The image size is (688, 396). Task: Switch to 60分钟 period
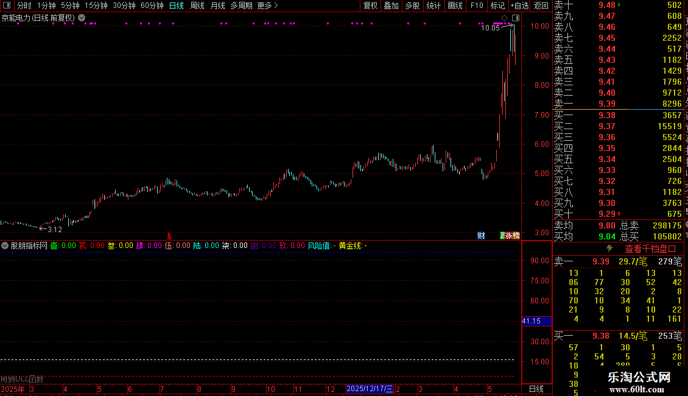(x=152, y=5)
